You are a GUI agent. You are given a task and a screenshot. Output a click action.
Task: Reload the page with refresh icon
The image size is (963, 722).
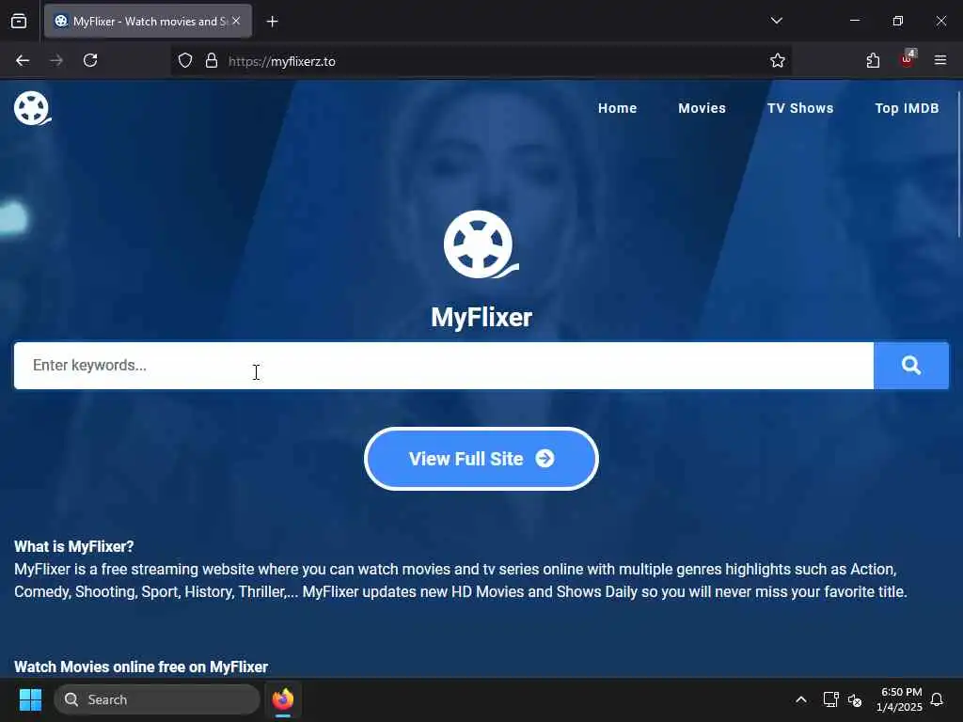click(x=90, y=60)
